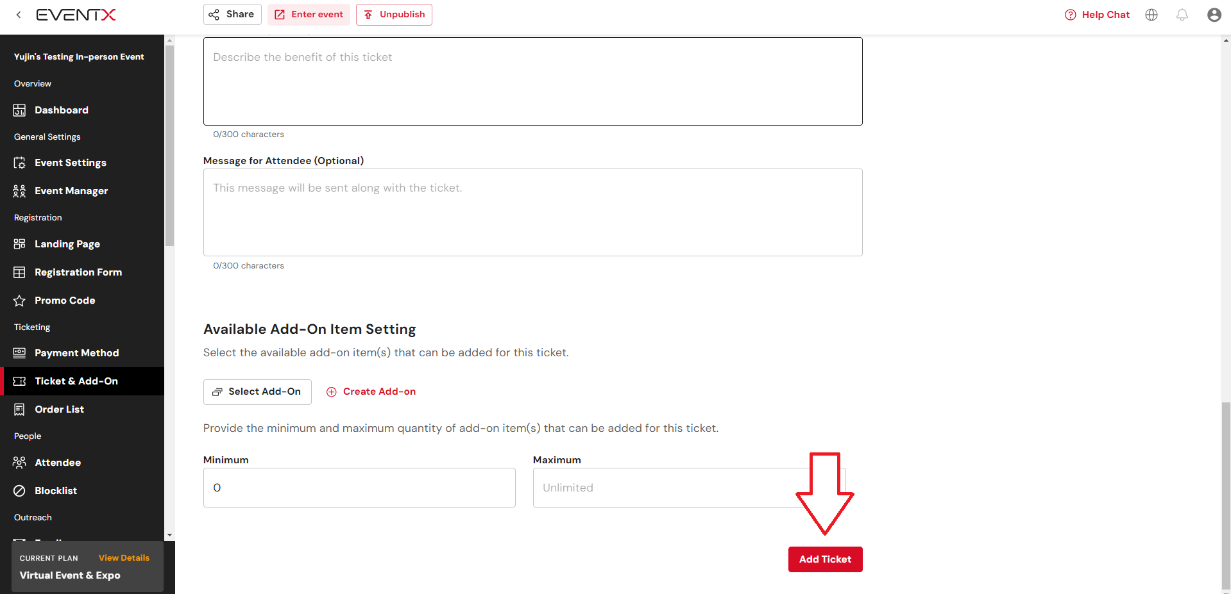Click the Enter event external-link icon
The height and width of the screenshot is (594, 1231).
(x=280, y=15)
